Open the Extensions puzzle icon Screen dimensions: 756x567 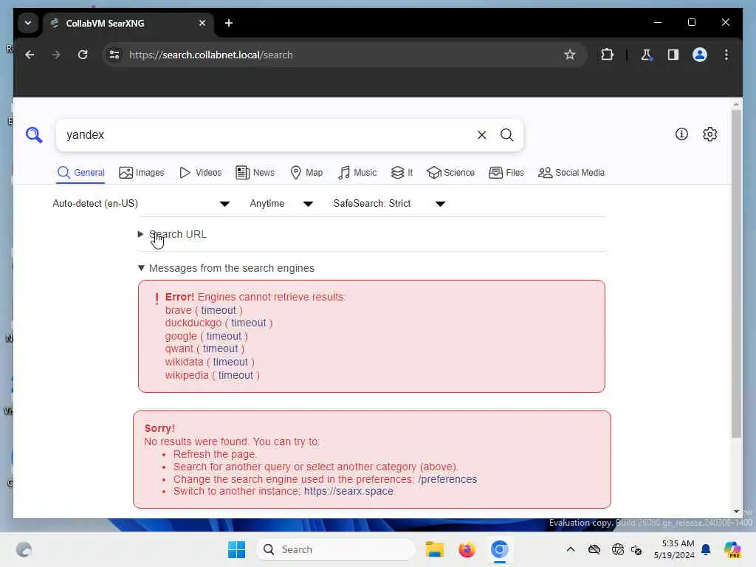pos(607,55)
